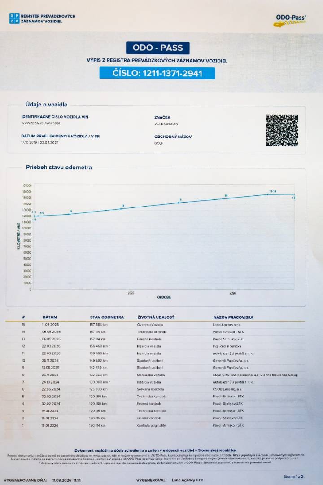The width and height of the screenshot is (323, 485).
Task: Select the Obhliadka vozidla event cell
Action: [x=151, y=375]
